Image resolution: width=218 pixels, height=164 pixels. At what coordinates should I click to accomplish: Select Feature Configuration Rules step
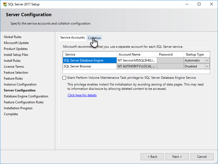(x=24, y=102)
